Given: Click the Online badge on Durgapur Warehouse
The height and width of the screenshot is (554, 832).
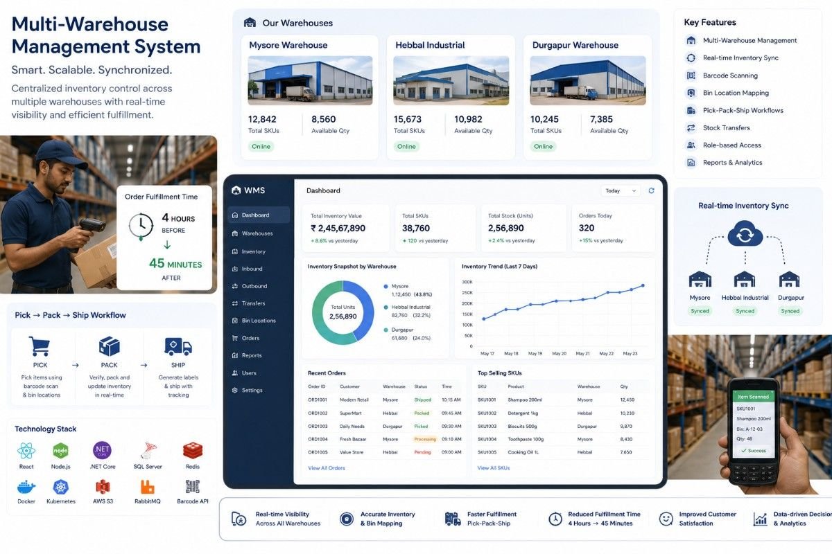Looking at the screenshot, I should [543, 146].
